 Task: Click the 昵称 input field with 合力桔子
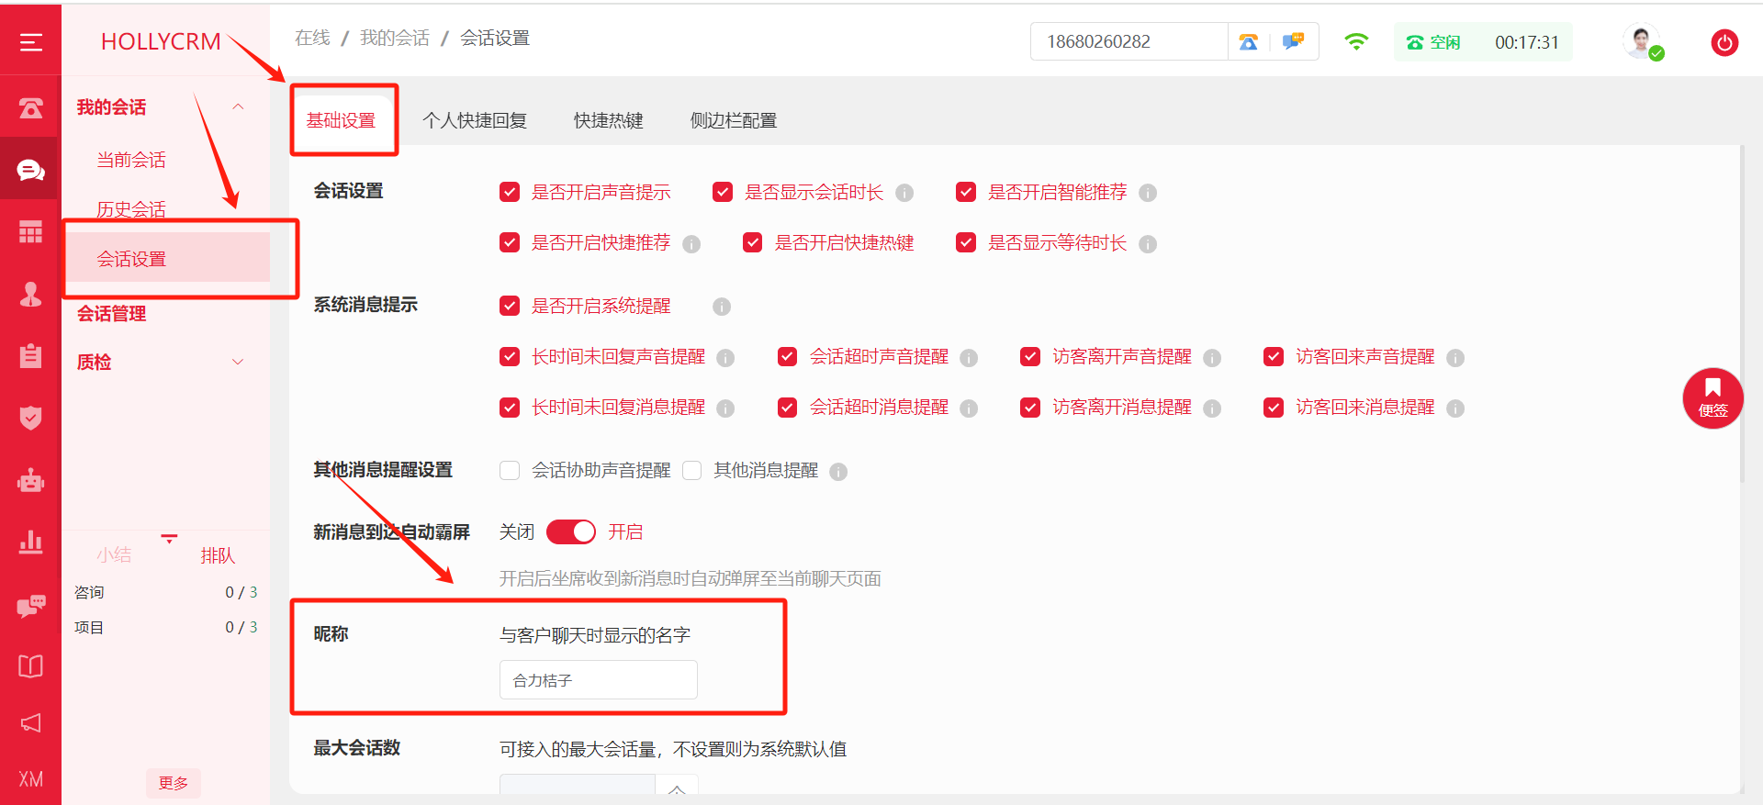(x=599, y=680)
